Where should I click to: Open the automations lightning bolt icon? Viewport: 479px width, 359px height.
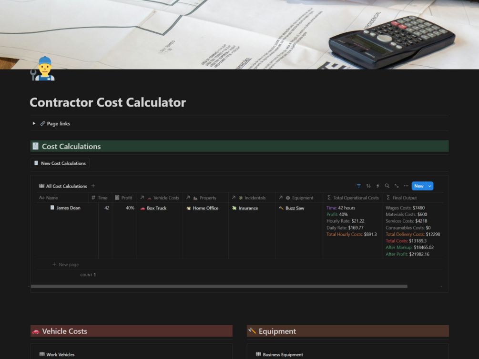tap(378, 186)
